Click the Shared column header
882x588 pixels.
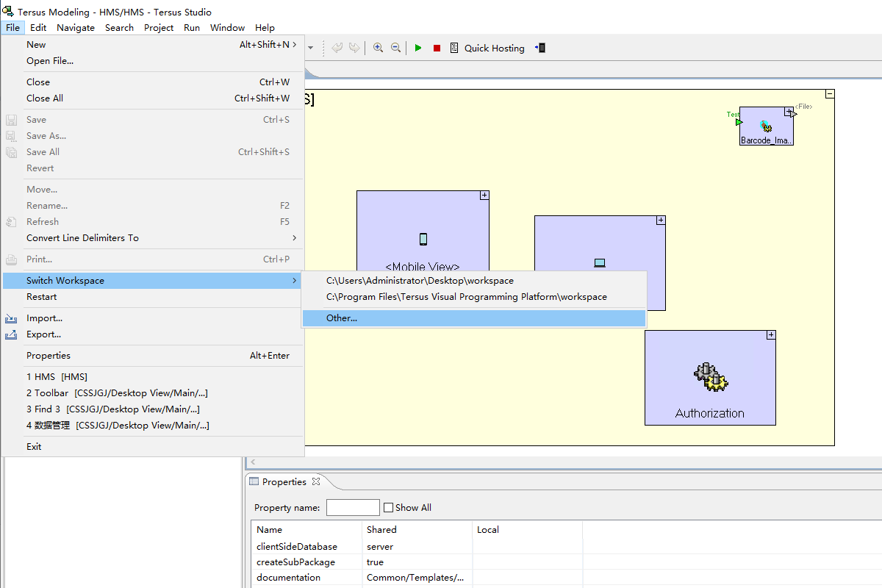point(417,529)
